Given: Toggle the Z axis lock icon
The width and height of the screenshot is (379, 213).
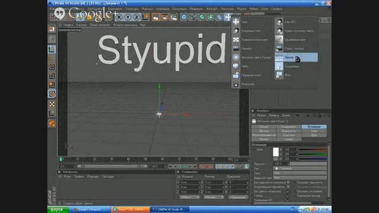Looking at the screenshot, I should coord(137,17).
